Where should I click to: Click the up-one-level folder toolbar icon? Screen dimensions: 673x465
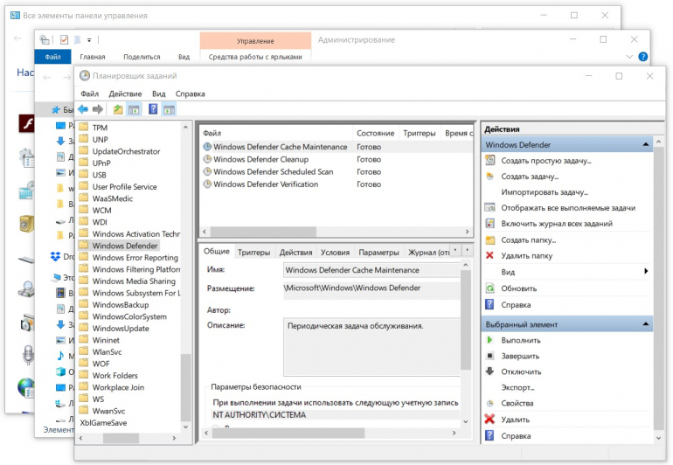click(118, 109)
